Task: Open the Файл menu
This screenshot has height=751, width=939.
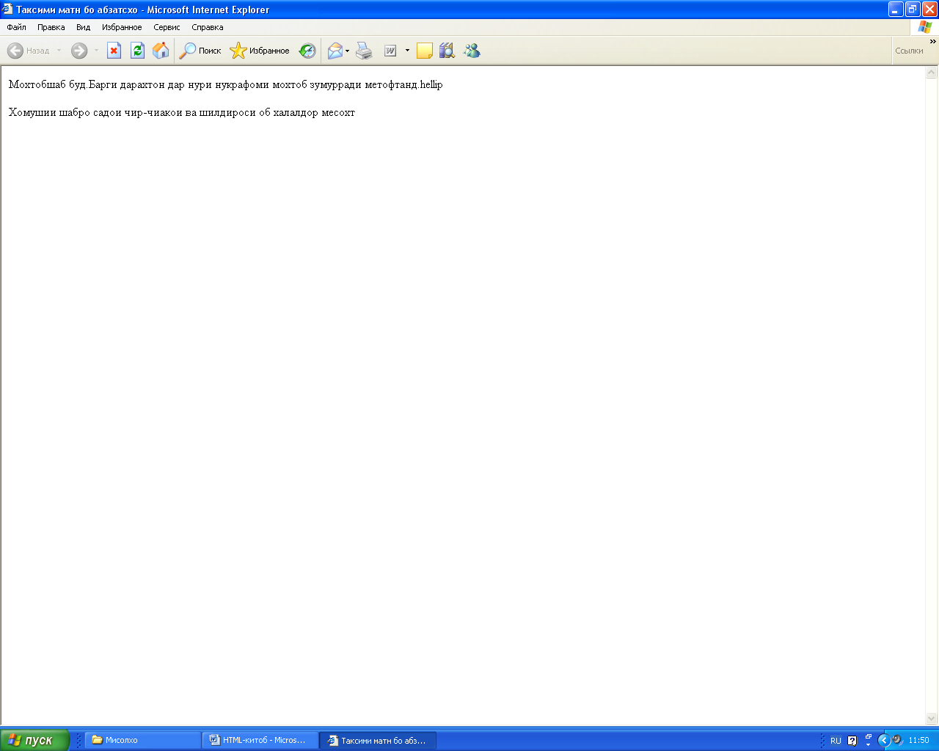Action: pyautogui.click(x=16, y=27)
